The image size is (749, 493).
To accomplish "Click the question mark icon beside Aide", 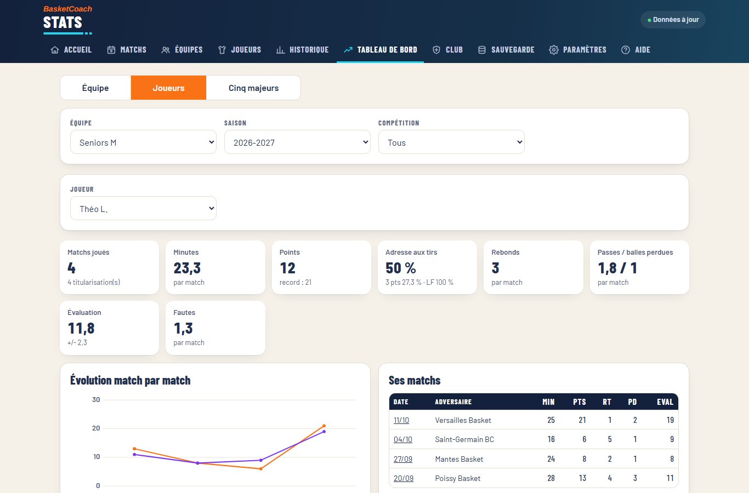I will tap(626, 50).
